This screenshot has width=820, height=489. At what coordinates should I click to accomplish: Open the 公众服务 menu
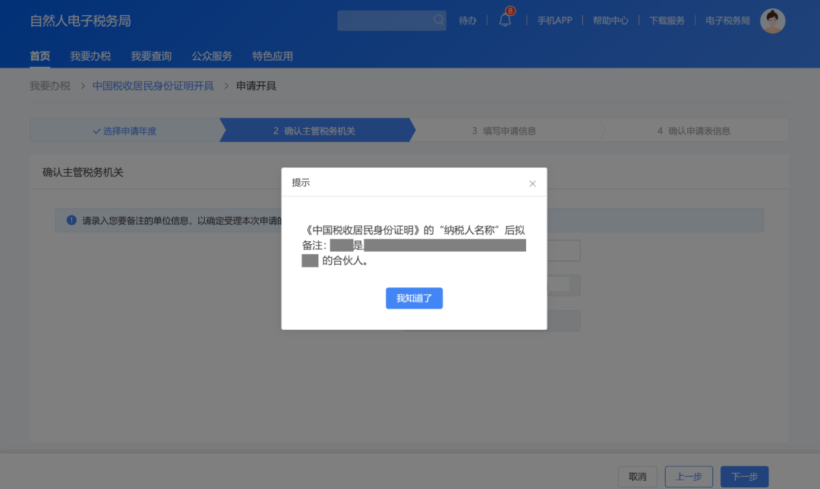212,56
